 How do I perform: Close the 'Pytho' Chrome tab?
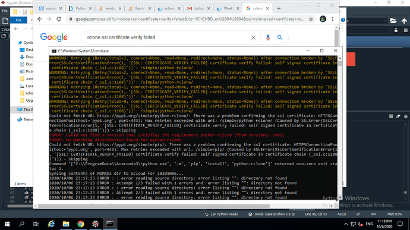coord(90,8)
